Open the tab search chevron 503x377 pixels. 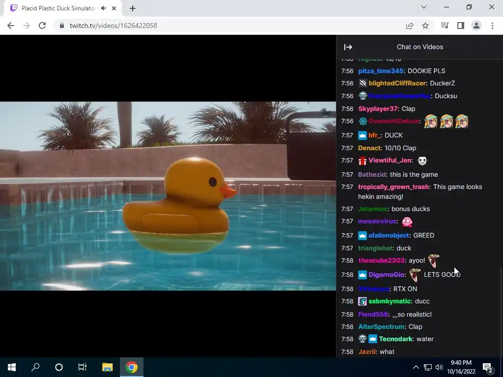click(424, 7)
